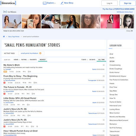Viewport: 136px width, 136px height.
Task: Remove the active tag with orange X
Action: (40, 53)
